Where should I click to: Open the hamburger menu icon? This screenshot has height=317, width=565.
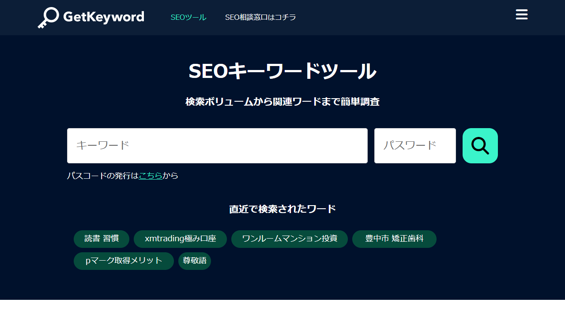(522, 15)
